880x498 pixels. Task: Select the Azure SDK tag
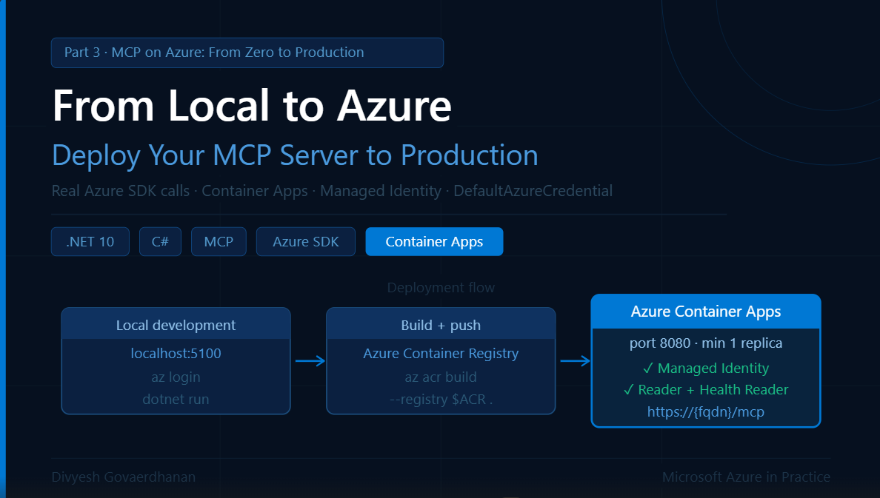(305, 242)
